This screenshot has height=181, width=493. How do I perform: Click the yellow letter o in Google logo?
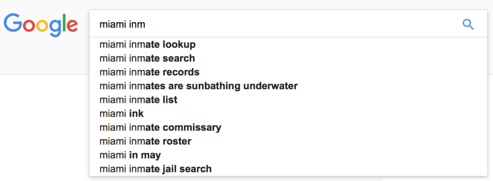[42, 26]
